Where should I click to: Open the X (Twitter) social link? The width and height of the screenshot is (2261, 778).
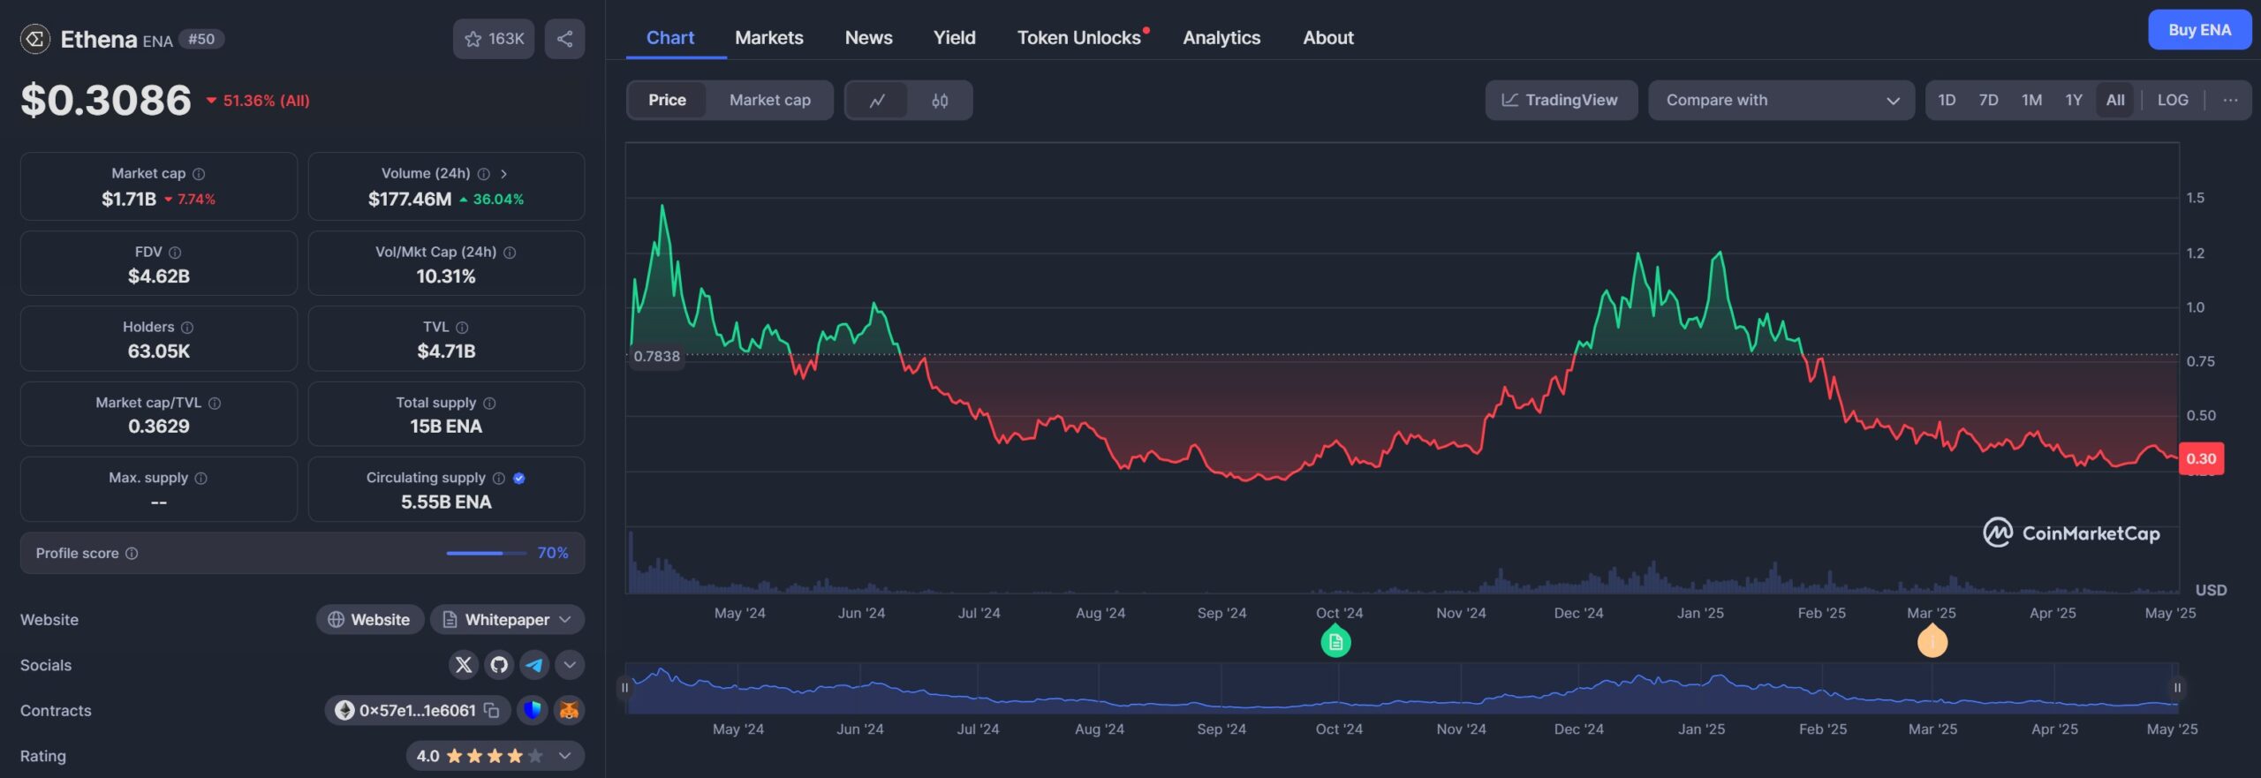coord(464,665)
